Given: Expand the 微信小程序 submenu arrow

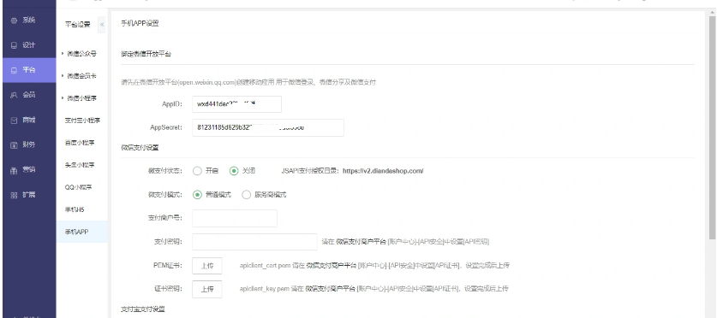Looking at the screenshot, I should (63, 98).
